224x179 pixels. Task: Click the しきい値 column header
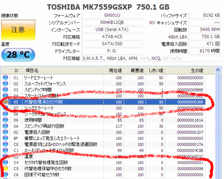(x=155, y=70)
